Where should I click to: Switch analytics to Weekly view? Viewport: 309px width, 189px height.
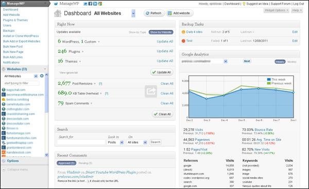click(280, 62)
